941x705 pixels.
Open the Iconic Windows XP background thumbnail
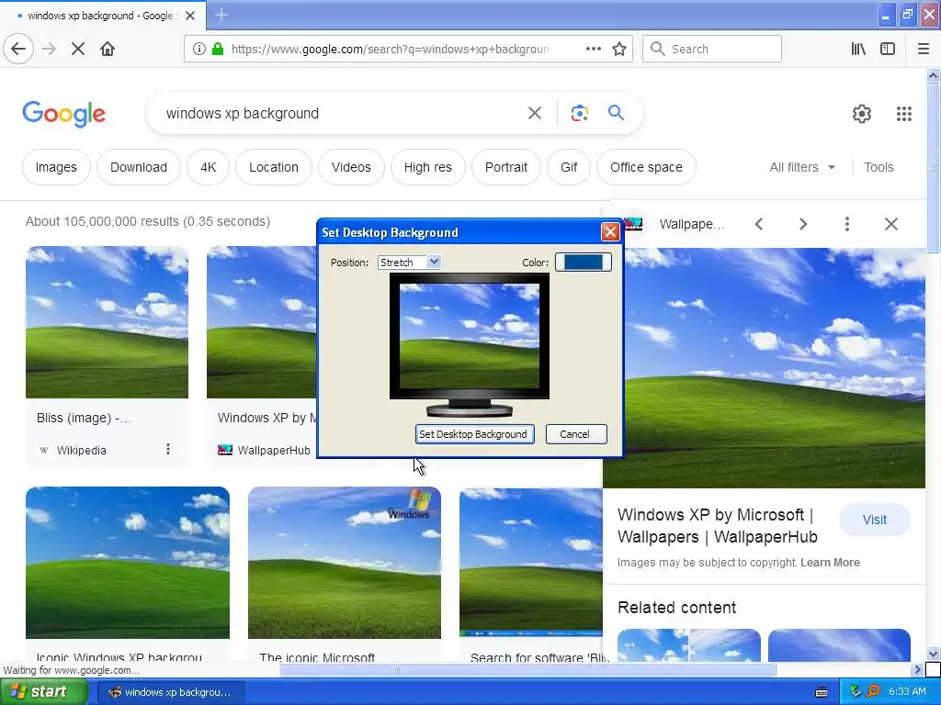coord(127,563)
